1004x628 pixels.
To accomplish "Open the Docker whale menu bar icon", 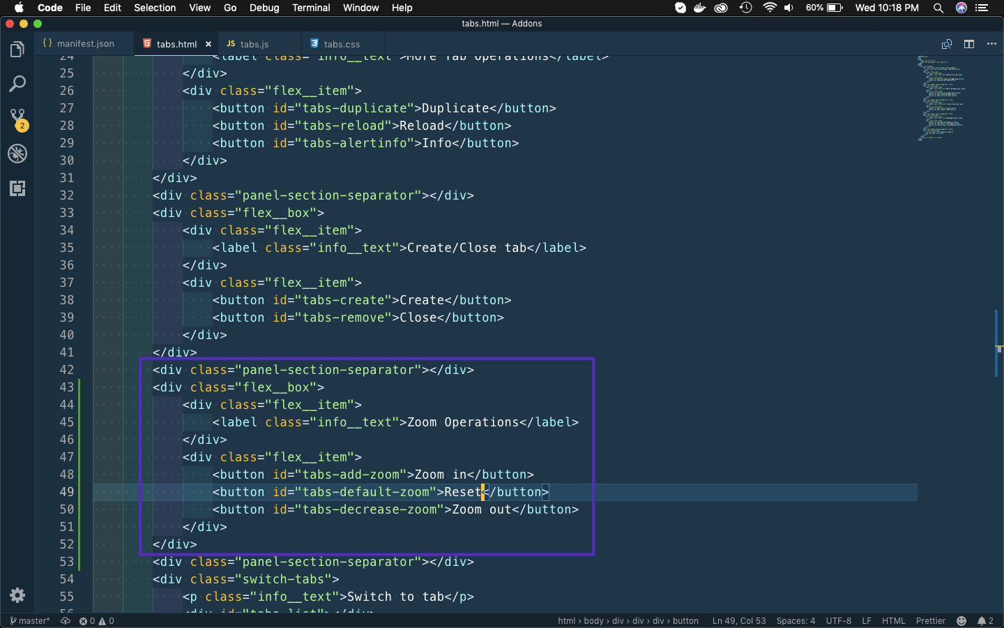I will (700, 8).
